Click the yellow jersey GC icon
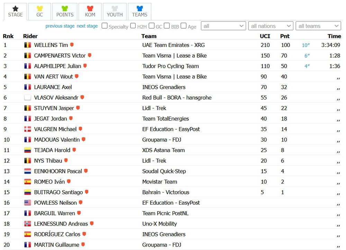Viewport: 346px width, 250px height. 40,8
